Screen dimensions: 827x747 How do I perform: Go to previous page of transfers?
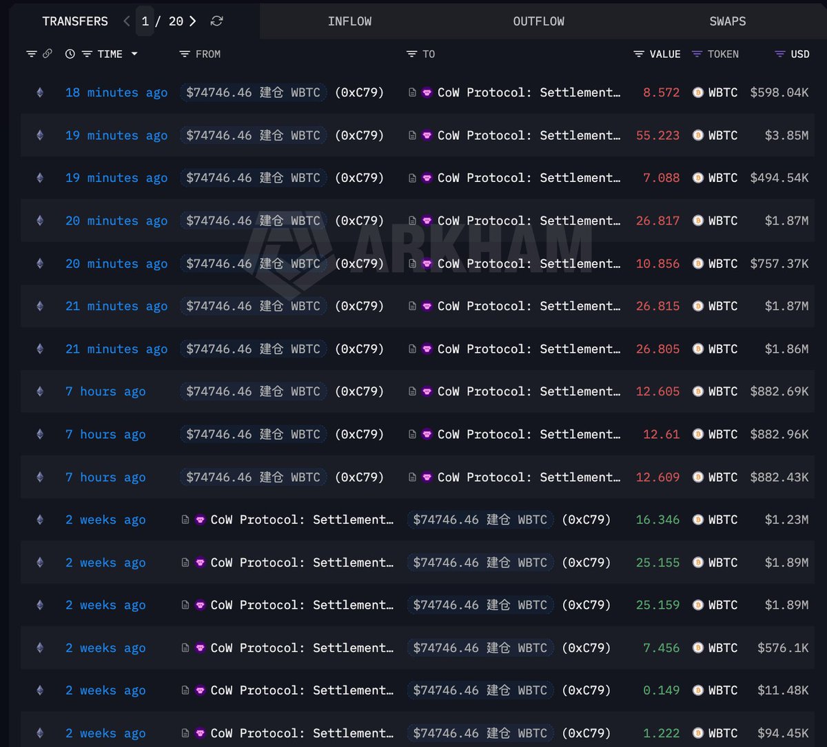[x=126, y=21]
